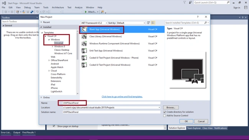Click the Solution name input field
249x140 pixels.
click(111, 112)
